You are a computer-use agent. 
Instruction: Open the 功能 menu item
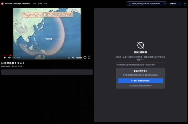point(34,4)
